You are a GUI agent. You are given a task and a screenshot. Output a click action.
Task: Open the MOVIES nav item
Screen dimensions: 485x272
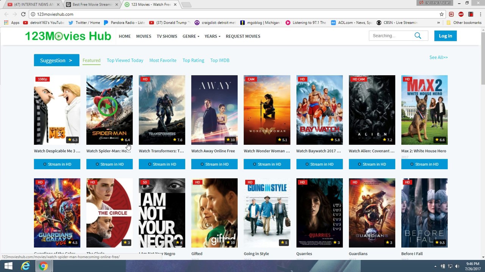[x=144, y=36]
